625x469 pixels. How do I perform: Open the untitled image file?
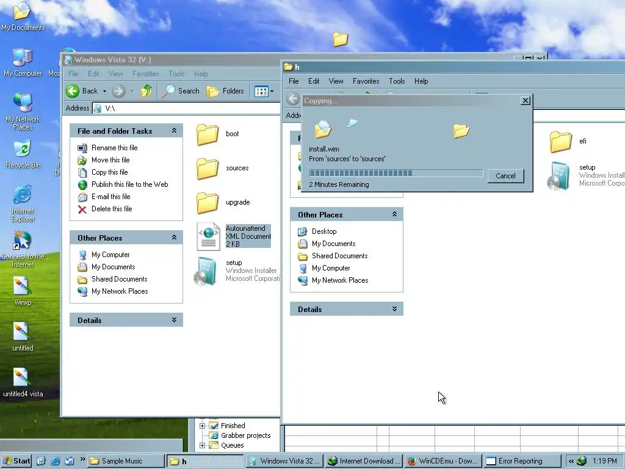[23, 337]
